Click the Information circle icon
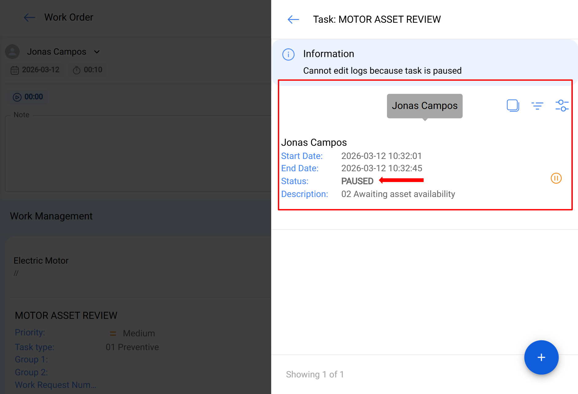Screen dimensions: 578x394 (x=288, y=54)
